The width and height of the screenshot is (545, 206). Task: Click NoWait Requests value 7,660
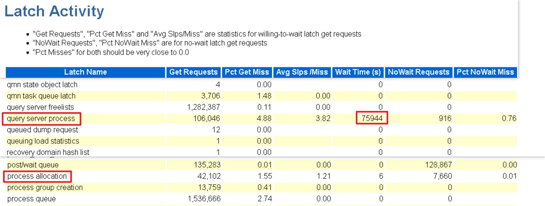[x=443, y=176]
